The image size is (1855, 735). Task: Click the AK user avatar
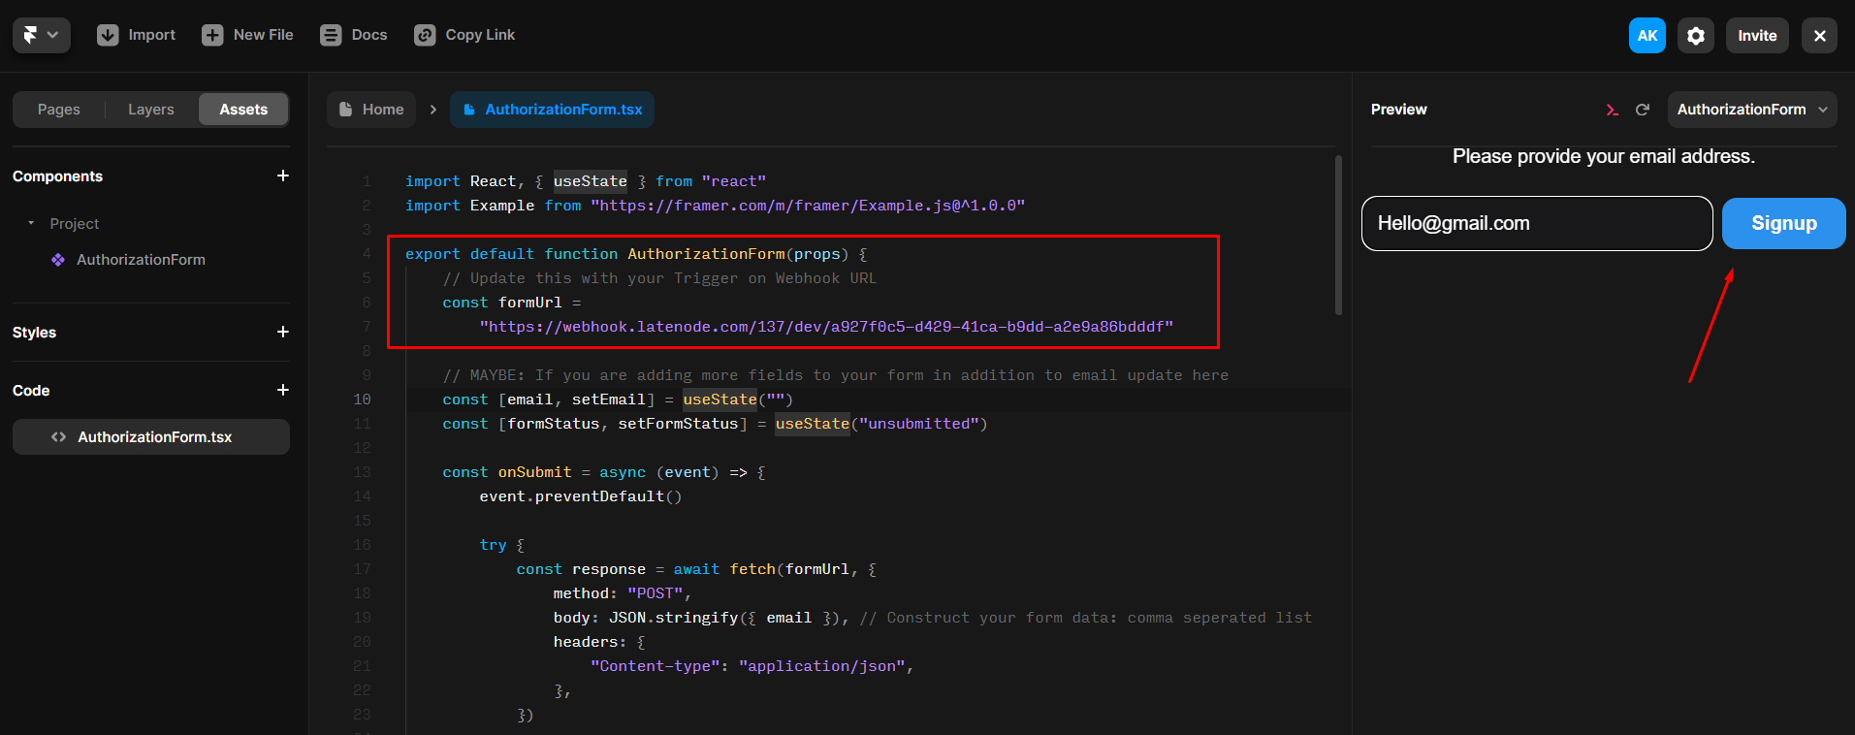(x=1647, y=36)
